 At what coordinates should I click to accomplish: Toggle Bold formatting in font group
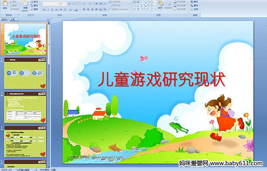coord(44,10)
